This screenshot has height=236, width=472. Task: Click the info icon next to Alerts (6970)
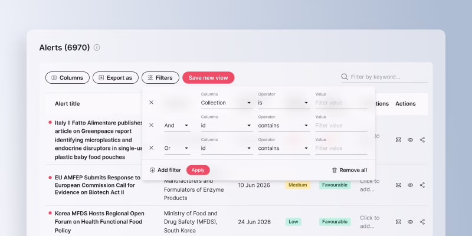coord(97,48)
